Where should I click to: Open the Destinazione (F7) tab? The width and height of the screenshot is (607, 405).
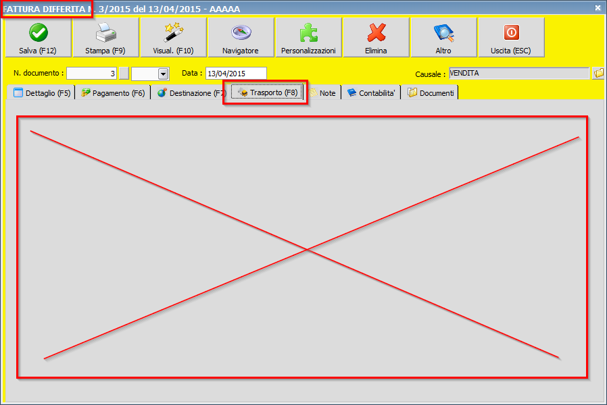click(191, 93)
